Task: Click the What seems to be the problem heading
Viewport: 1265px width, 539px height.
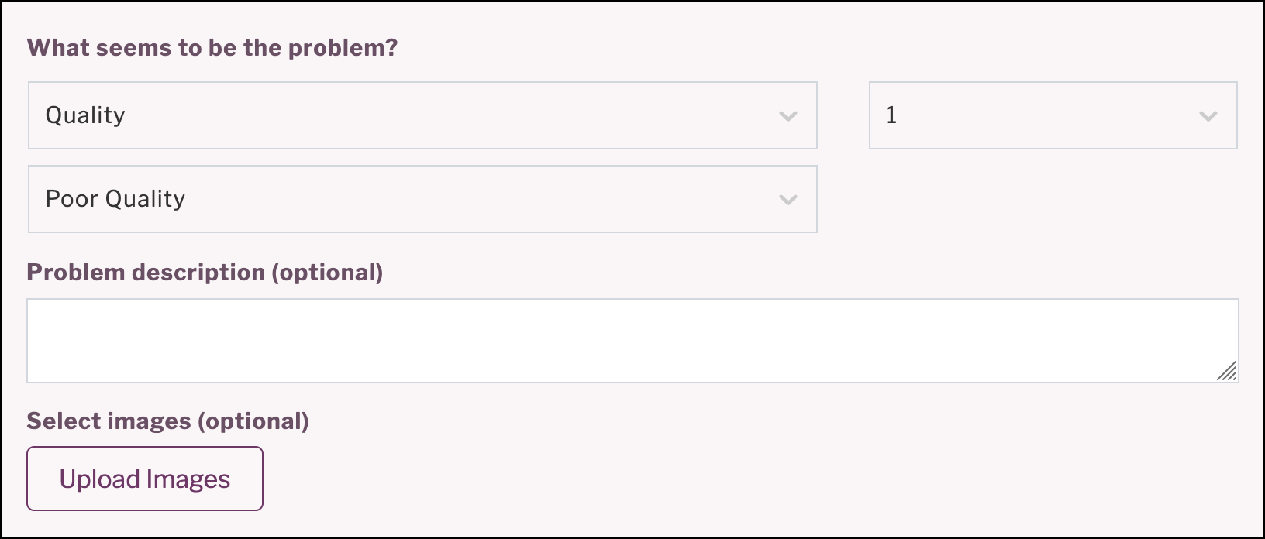Action: tap(212, 47)
